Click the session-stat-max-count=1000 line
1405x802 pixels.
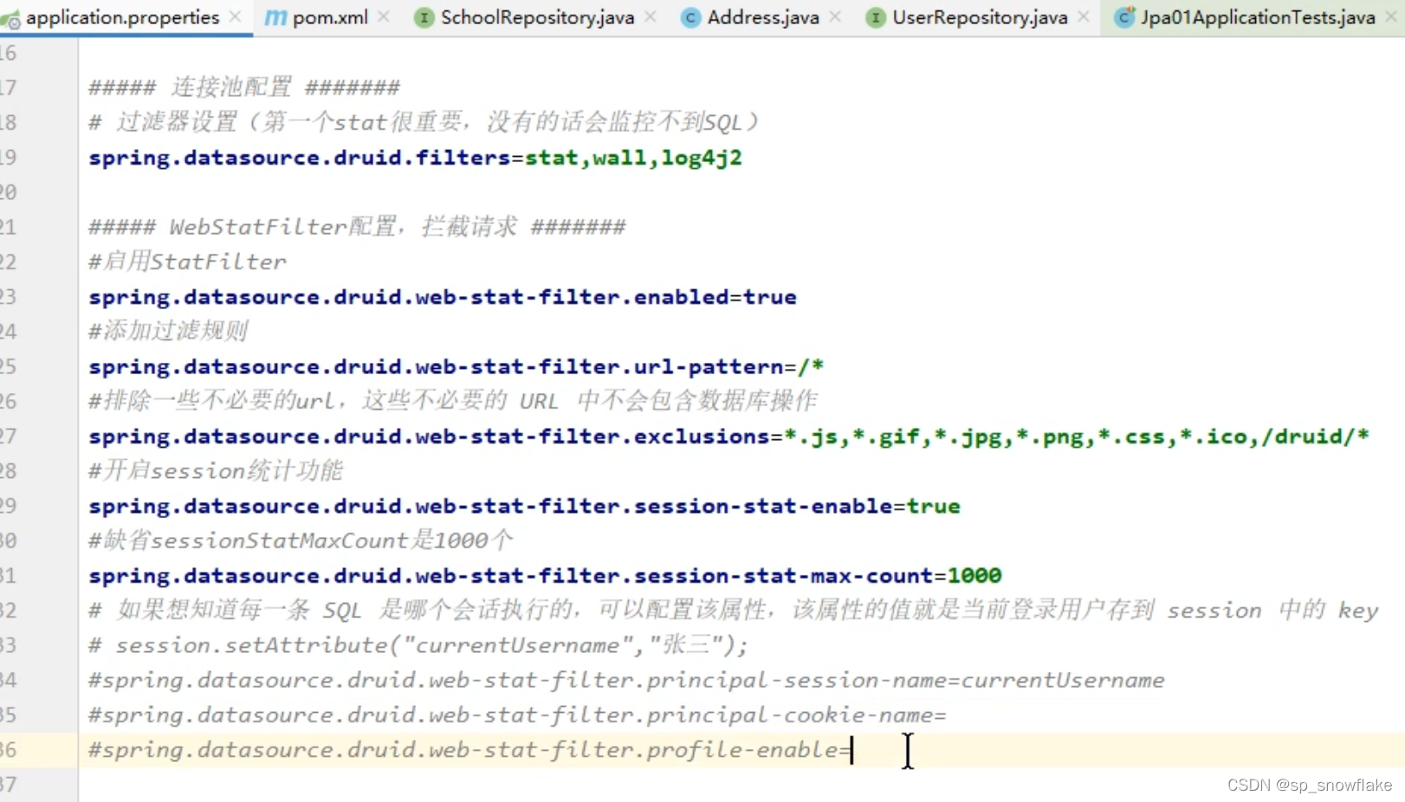(x=545, y=576)
